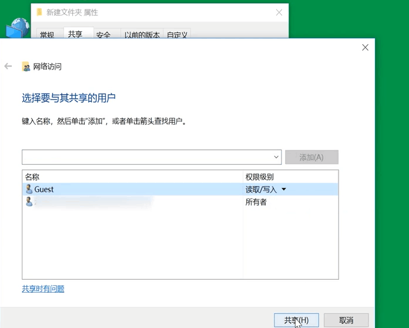409x328 pixels.
Task: Go to the 以前的版本 tab
Action: pos(142,35)
